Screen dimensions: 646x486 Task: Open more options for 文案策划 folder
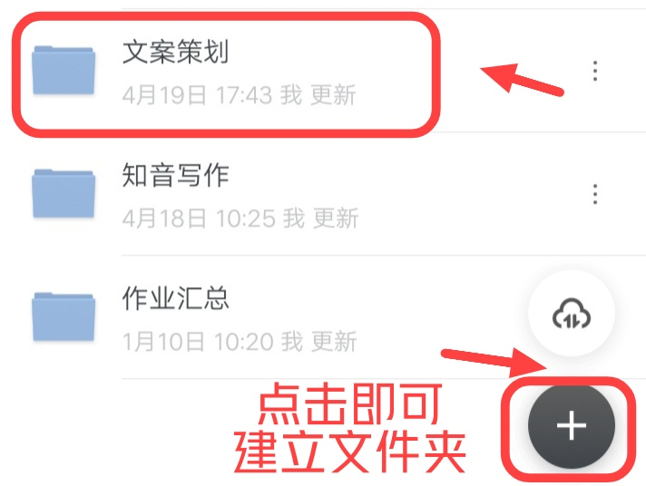point(595,71)
